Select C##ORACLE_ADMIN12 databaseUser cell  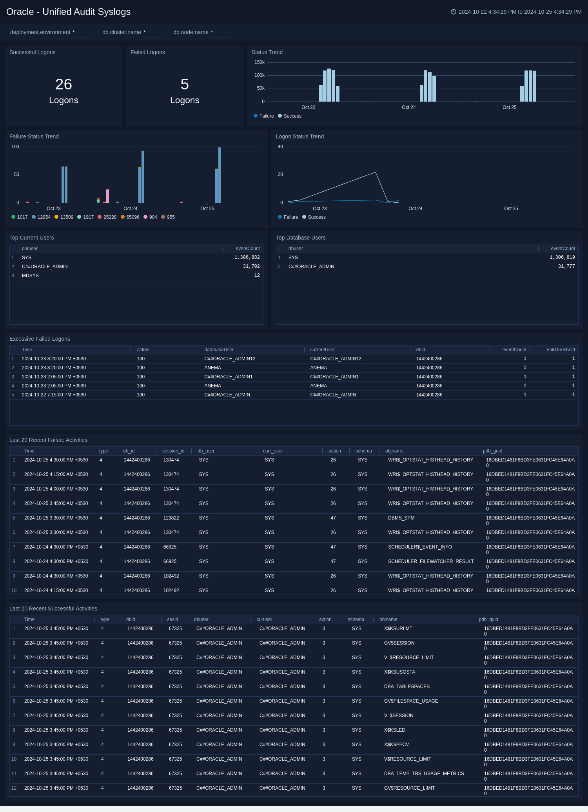[230, 359]
